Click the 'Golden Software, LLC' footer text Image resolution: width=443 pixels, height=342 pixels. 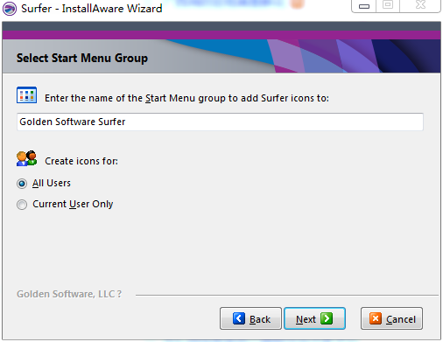point(69,294)
